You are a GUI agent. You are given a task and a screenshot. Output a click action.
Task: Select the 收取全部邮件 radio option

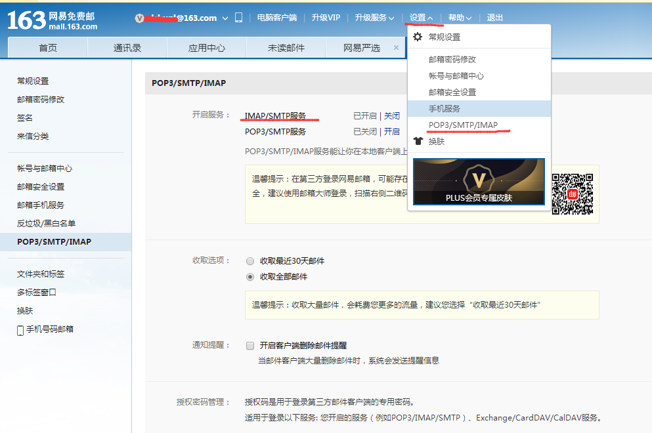point(250,276)
